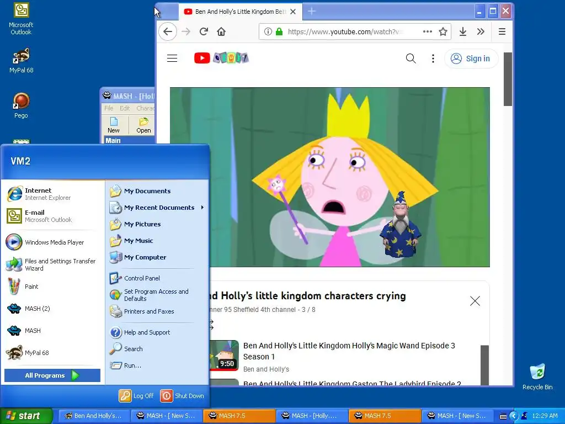The image size is (565, 424).
Task: Launch MASH (2) from Start menu
Action: coord(52,309)
